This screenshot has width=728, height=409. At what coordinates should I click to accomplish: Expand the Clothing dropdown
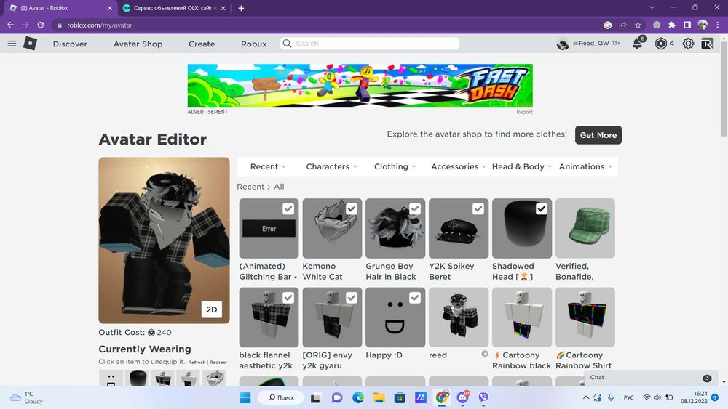395,167
